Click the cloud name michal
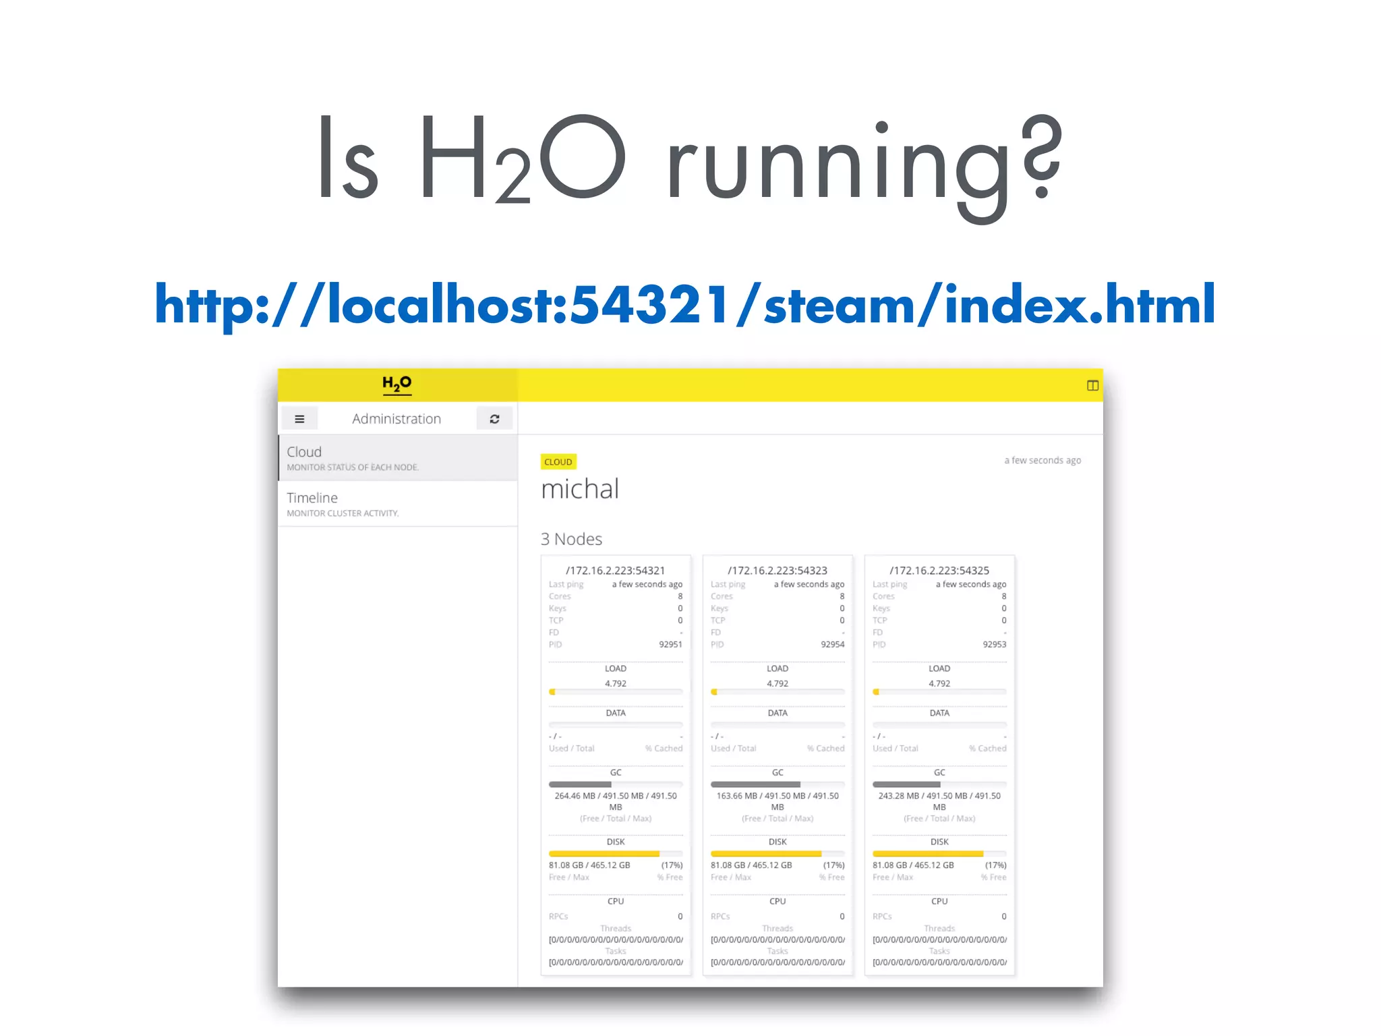 (580, 489)
